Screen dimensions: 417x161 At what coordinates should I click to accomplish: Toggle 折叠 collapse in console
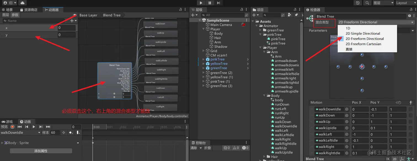[x=207, y=148]
